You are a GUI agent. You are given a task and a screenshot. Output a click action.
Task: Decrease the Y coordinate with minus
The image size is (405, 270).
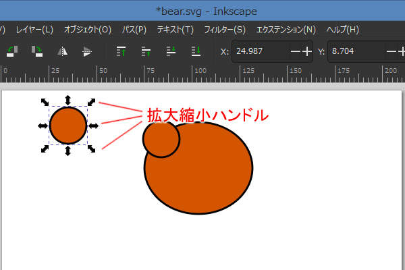click(391, 51)
